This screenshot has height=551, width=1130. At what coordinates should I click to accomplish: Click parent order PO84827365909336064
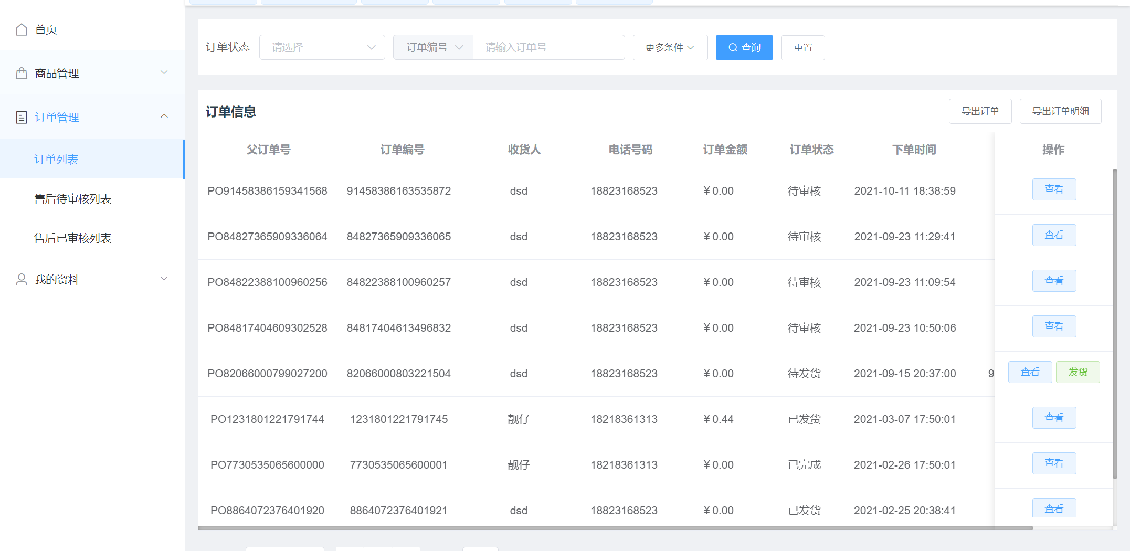point(267,237)
